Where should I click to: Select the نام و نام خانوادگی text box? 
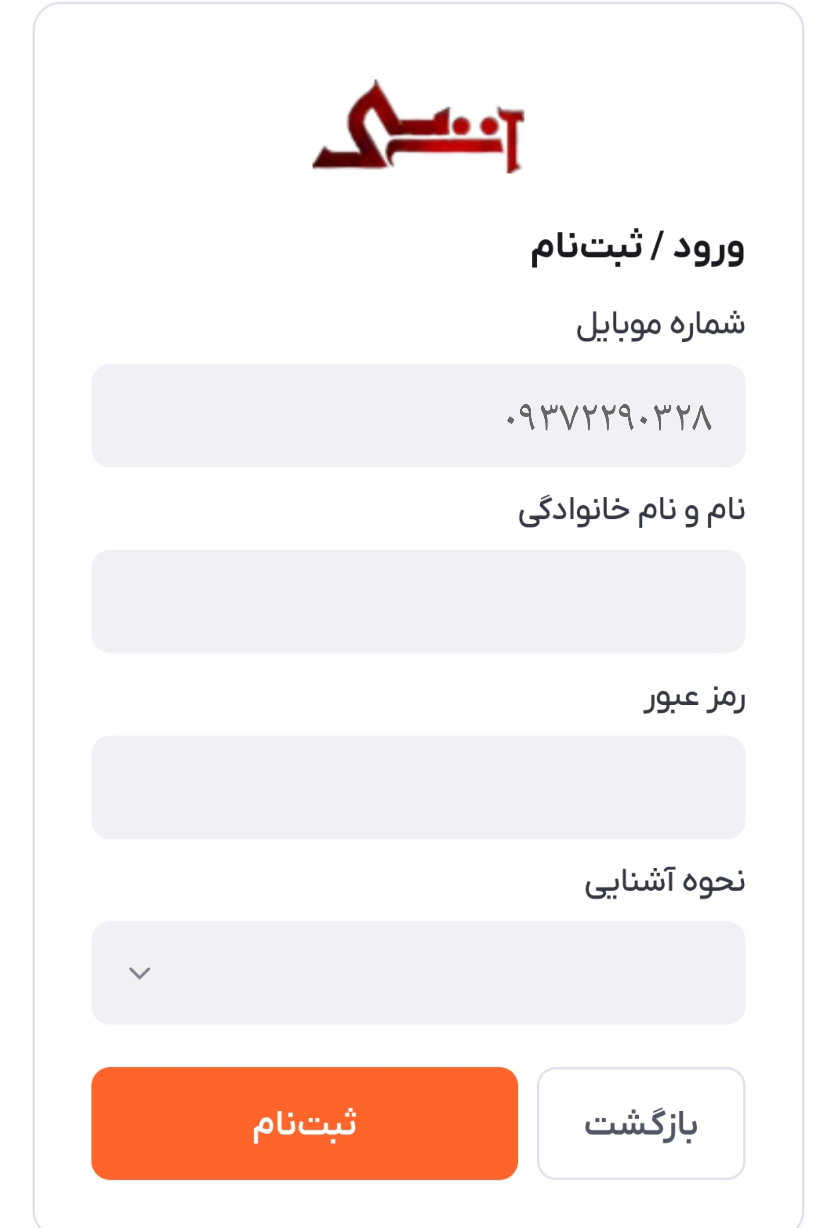point(418,601)
